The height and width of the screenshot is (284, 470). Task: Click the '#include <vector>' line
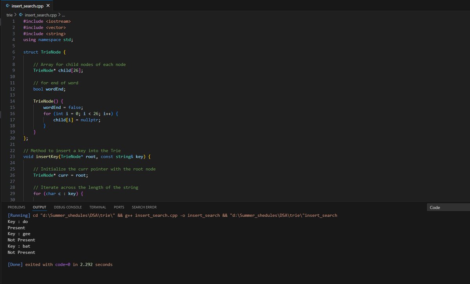pos(45,27)
